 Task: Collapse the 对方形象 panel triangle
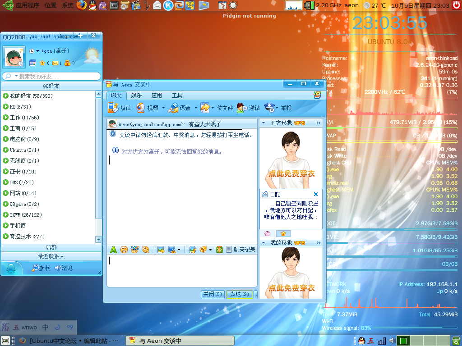(x=263, y=123)
